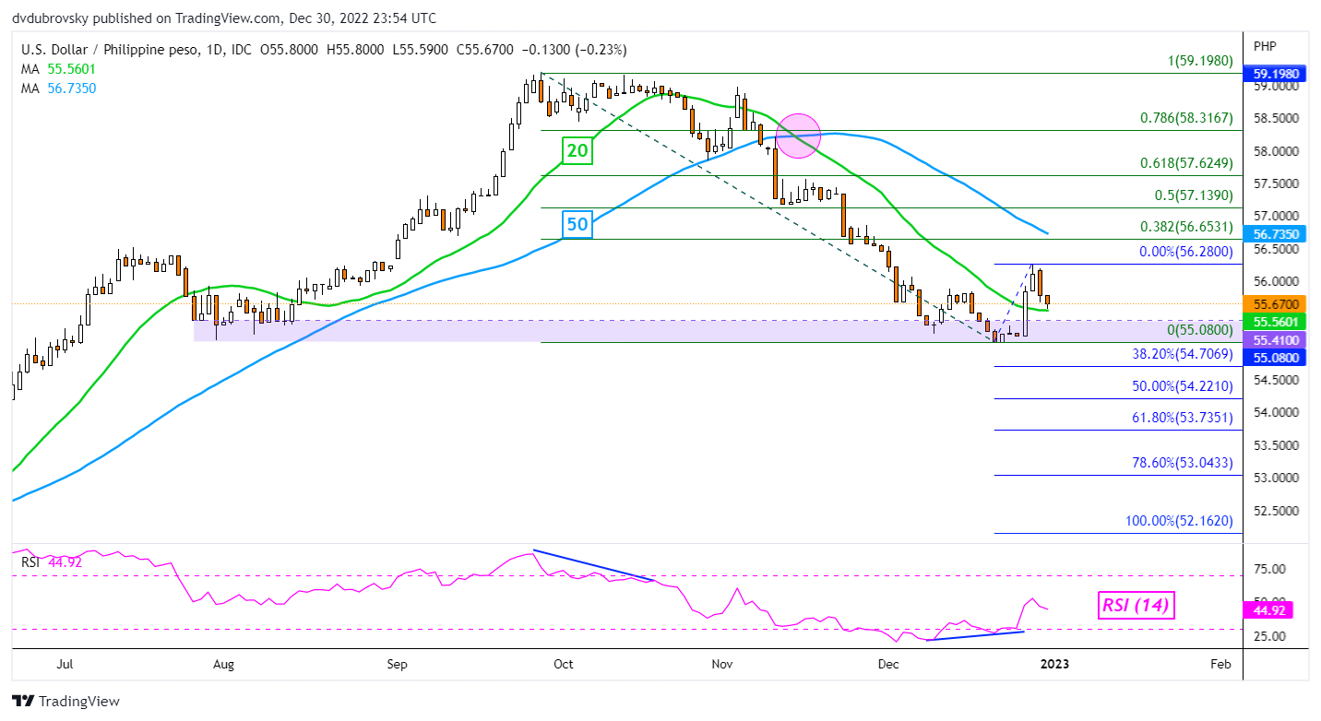Viewport: 1321px width, 721px height.
Task: Click the blue '50' moving average label box
Action: tap(577, 223)
